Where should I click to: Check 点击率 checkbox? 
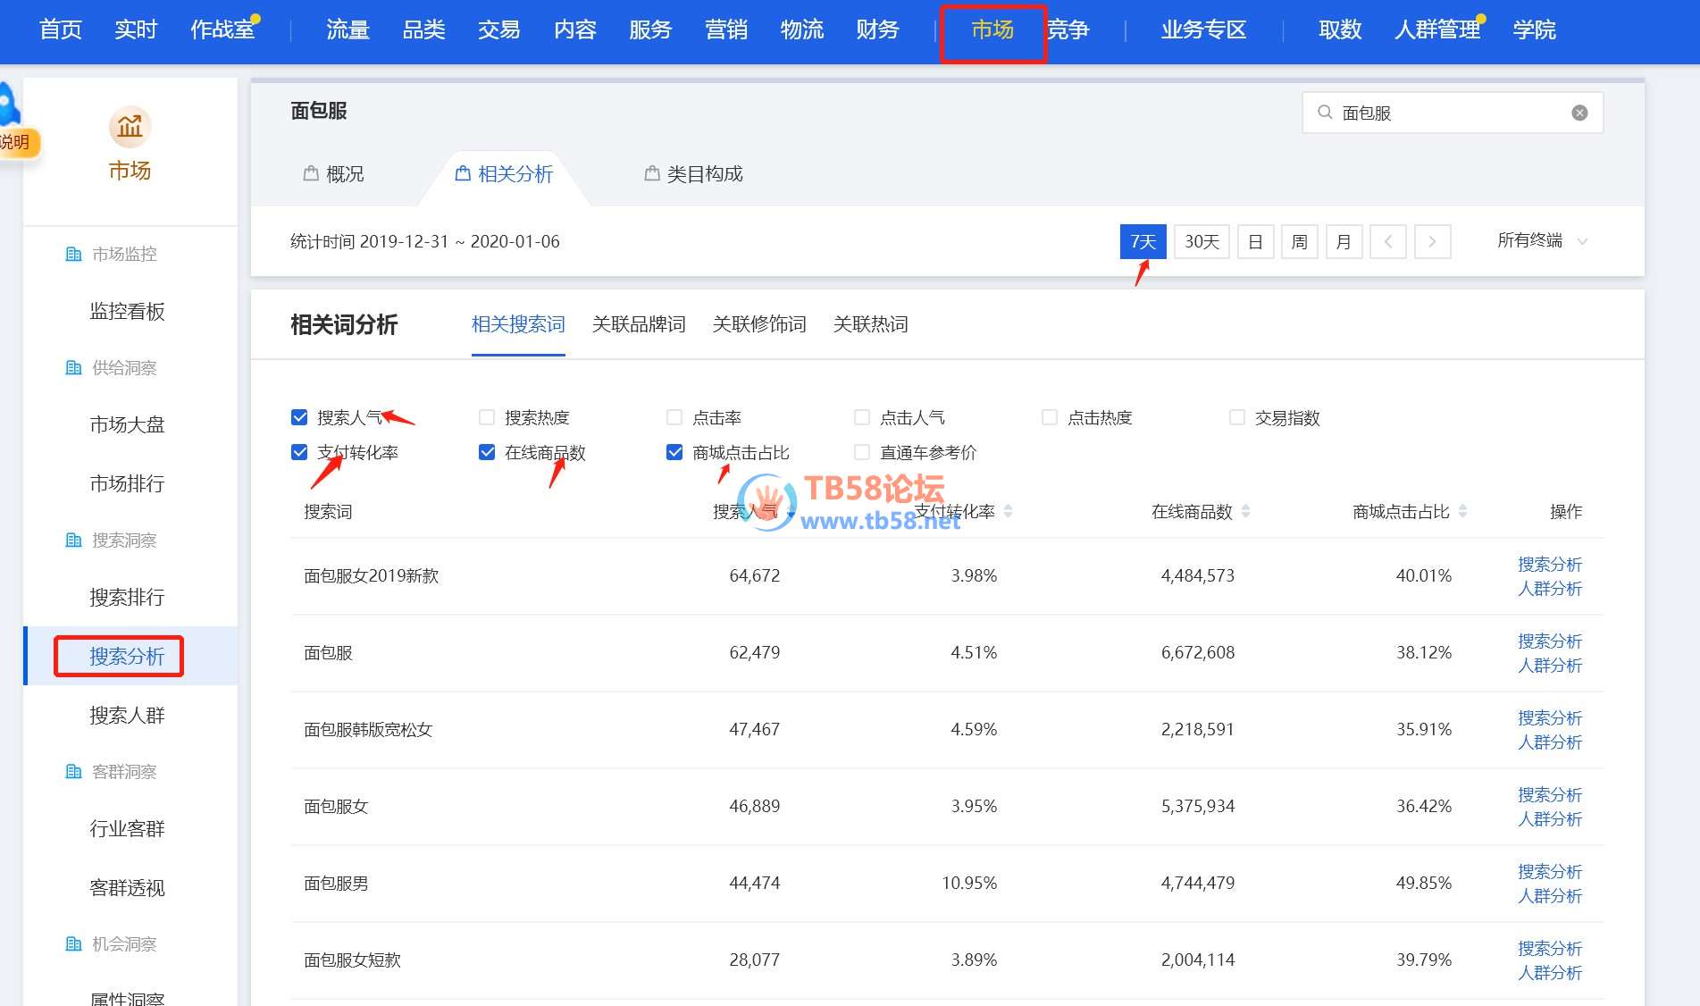[x=674, y=417]
